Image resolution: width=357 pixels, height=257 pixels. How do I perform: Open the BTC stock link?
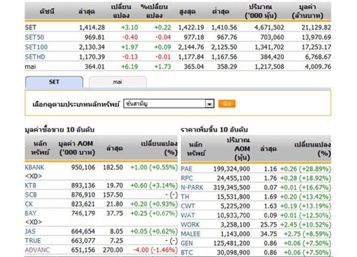pyautogui.click(x=187, y=253)
